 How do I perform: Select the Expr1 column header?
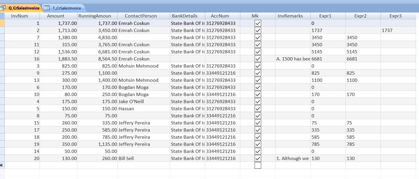(x=328, y=16)
